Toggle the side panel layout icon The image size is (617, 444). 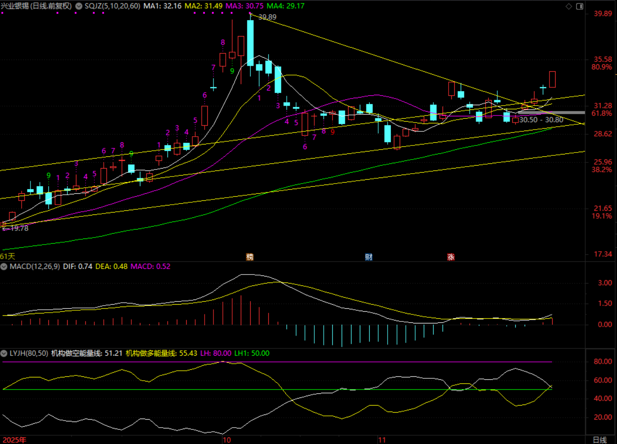pyautogui.click(x=580, y=6)
